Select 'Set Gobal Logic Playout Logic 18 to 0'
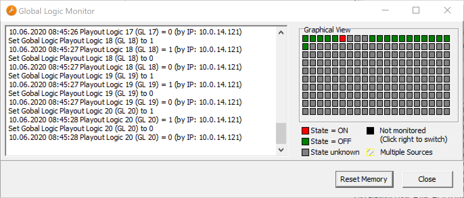The image size is (464, 198). coord(81,58)
